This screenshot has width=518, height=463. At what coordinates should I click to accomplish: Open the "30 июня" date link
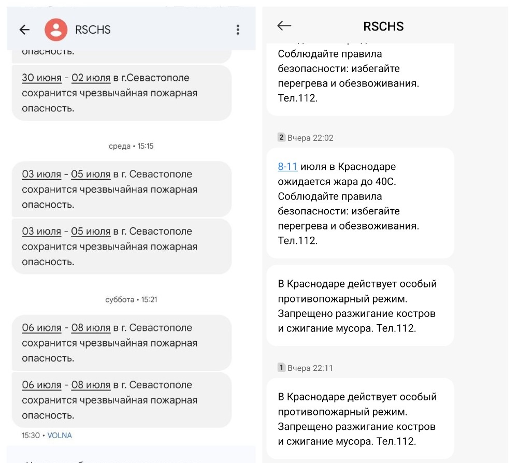pyautogui.click(x=41, y=78)
